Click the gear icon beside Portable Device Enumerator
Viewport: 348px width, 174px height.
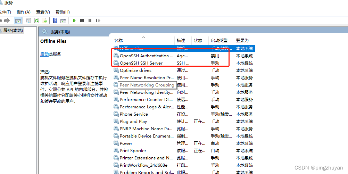pyautogui.click(x=116, y=136)
